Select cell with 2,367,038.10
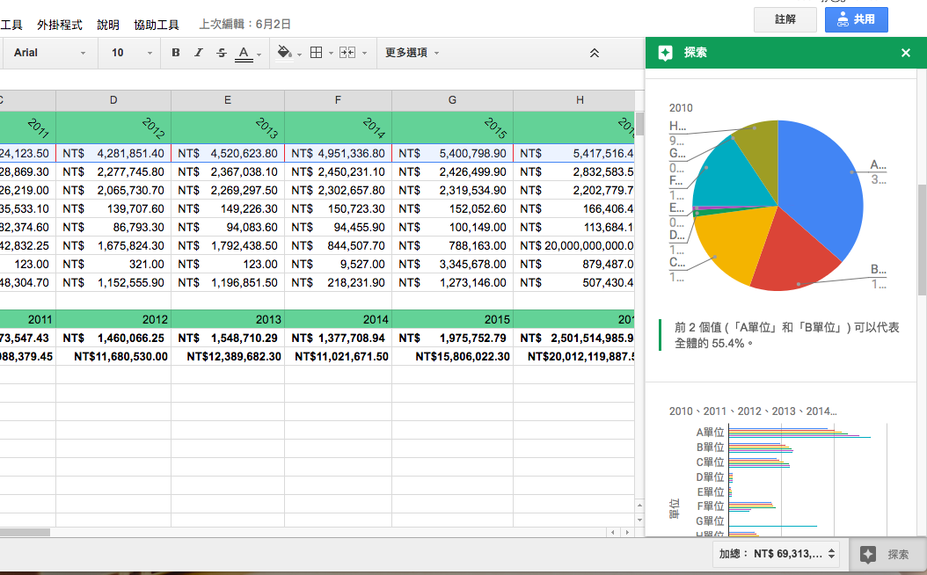 (228, 172)
